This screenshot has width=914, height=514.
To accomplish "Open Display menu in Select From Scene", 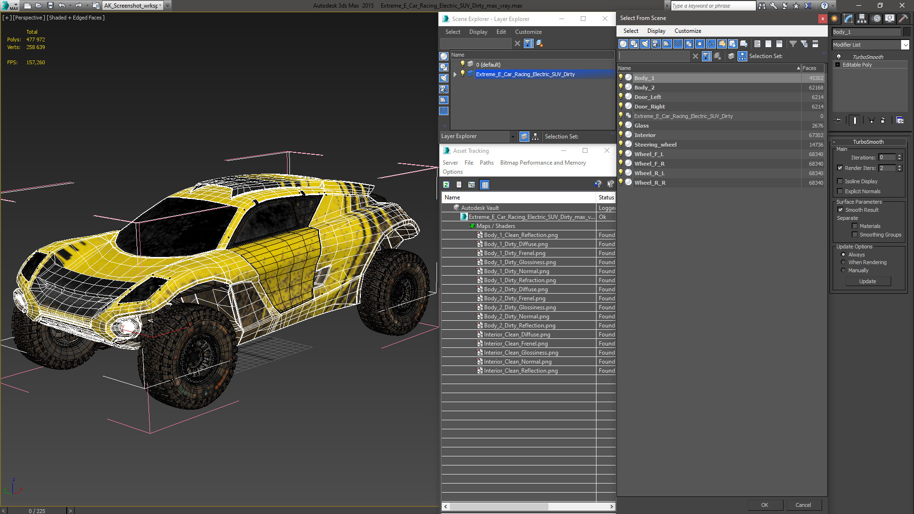I will click(656, 31).
